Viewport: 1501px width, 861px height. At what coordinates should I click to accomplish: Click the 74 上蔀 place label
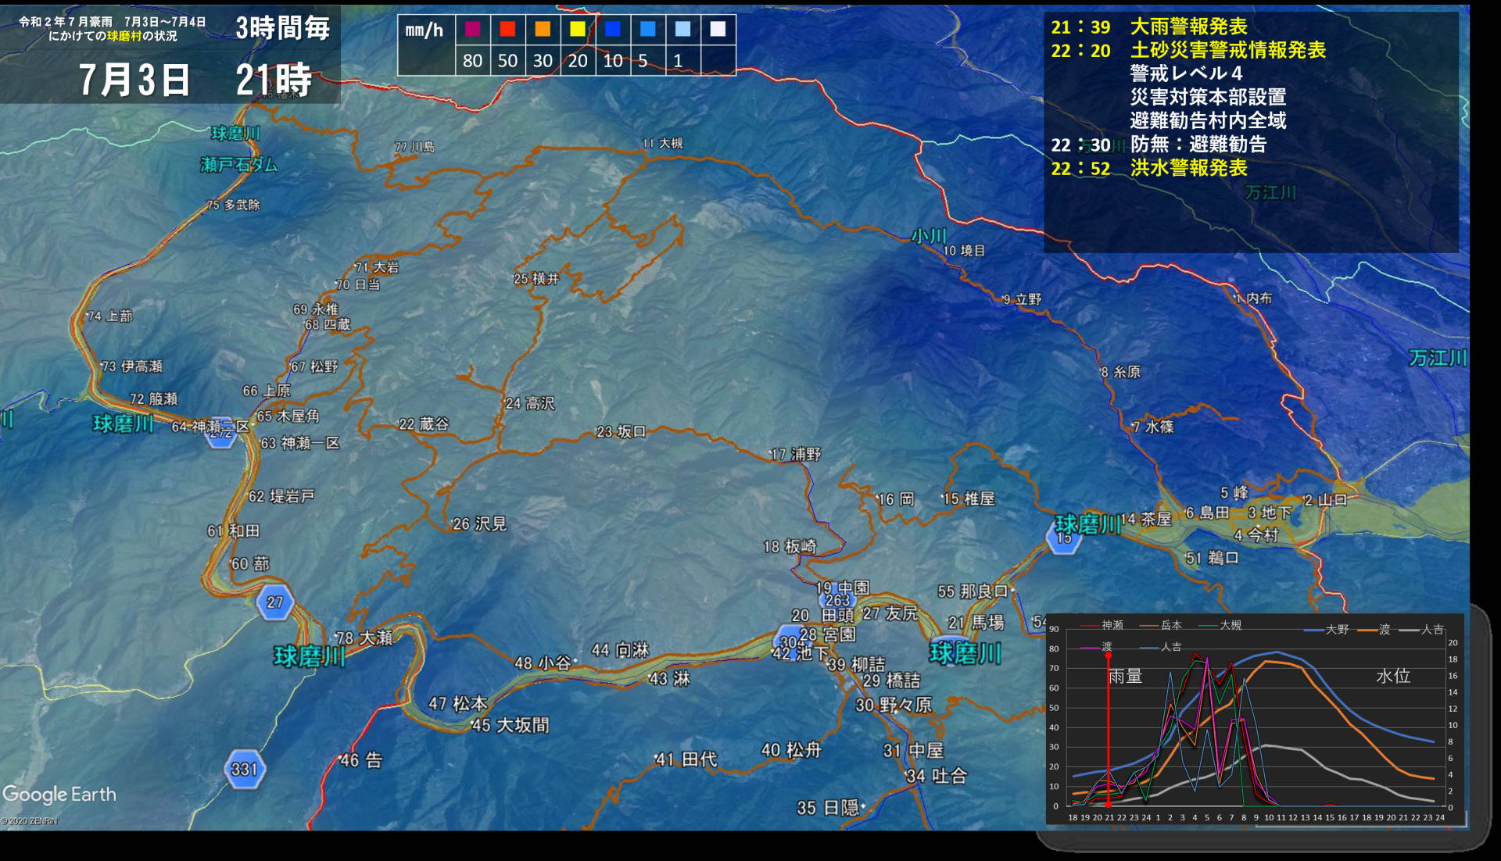coord(109,316)
